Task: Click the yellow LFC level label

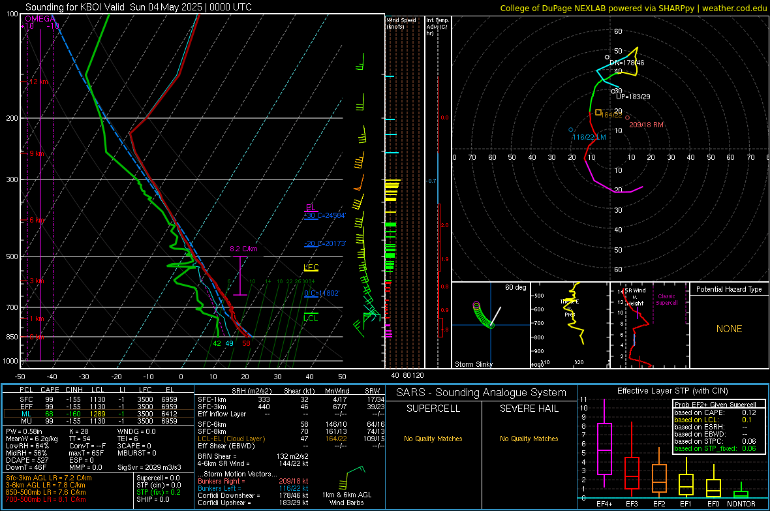Action: tap(311, 268)
